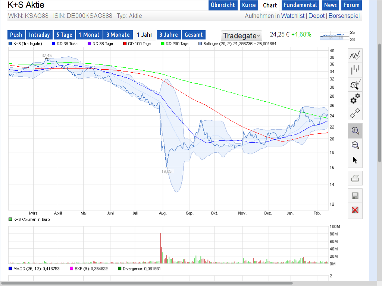Click the print chart icon
382x286 pixels.
pyautogui.click(x=355, y=178)
